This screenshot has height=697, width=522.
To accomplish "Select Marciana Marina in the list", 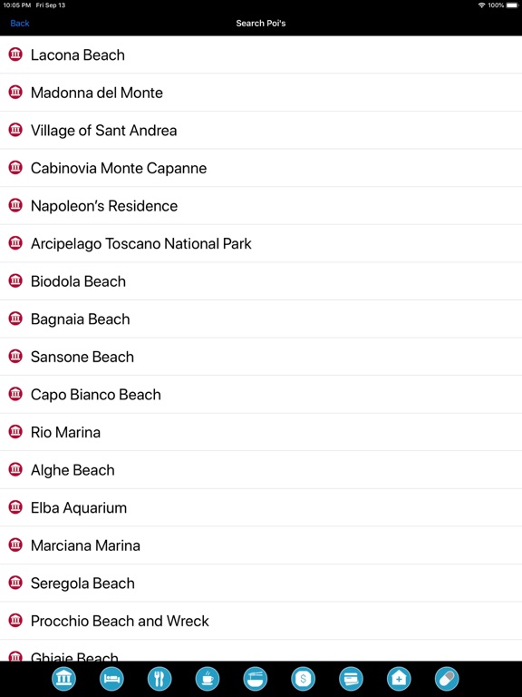I will point(261,545).
